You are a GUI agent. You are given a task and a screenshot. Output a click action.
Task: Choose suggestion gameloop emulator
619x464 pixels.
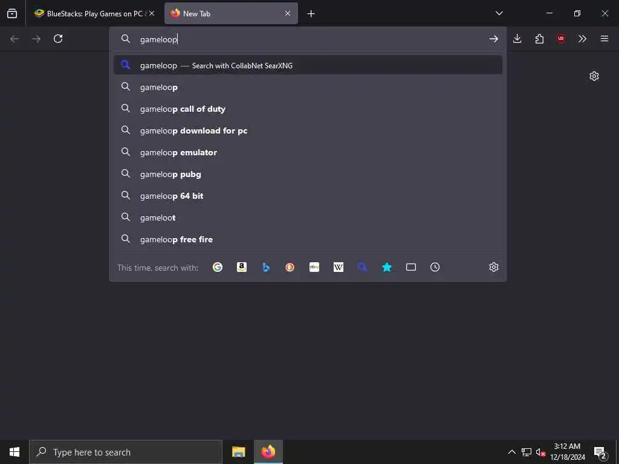308,152
